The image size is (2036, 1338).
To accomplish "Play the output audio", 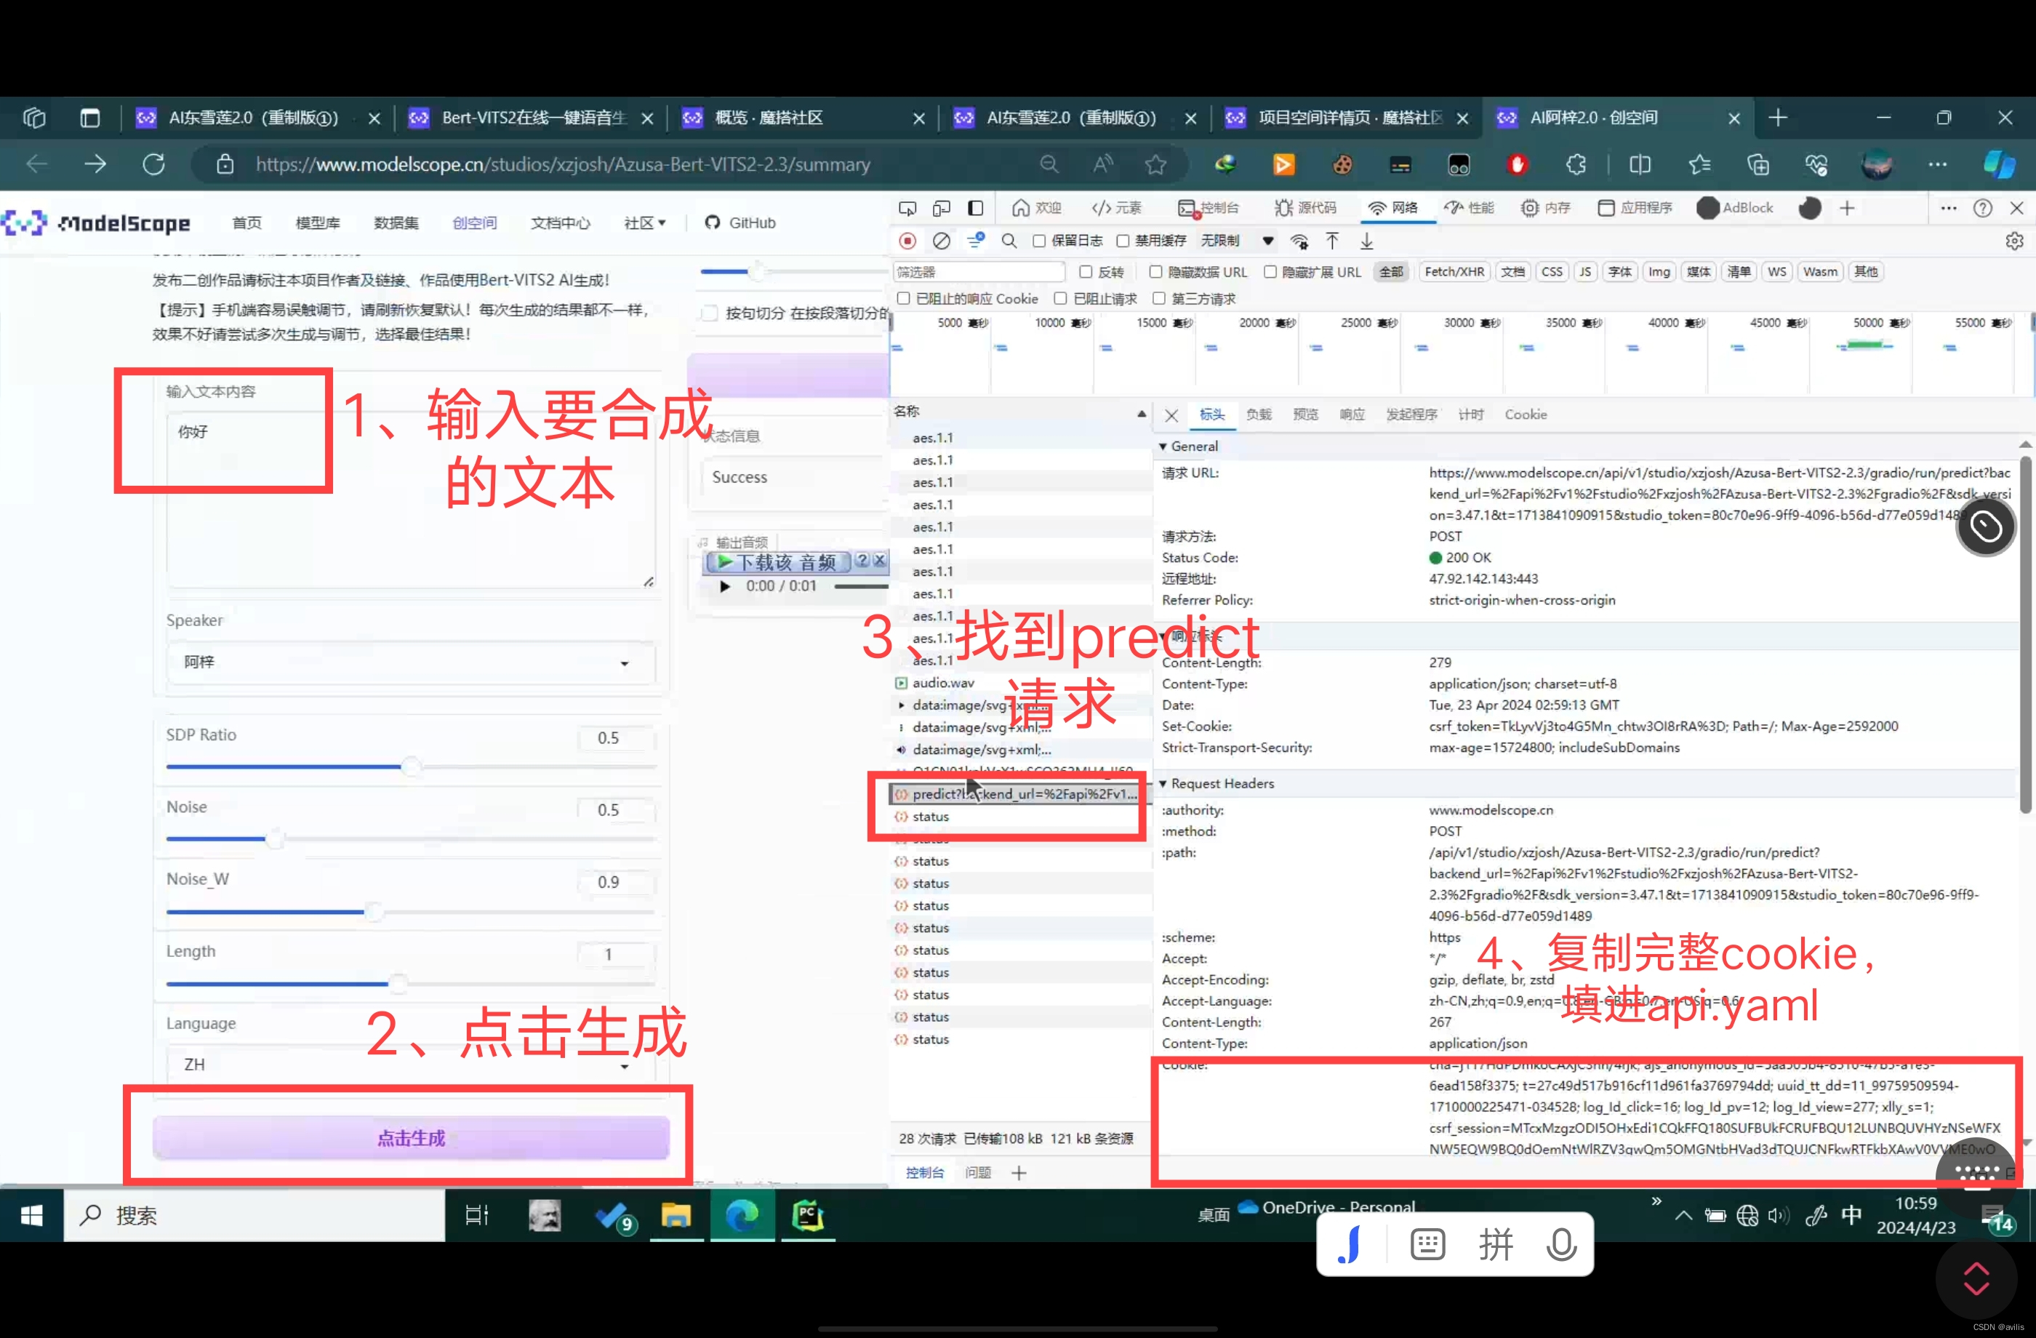I will point(724,586).
